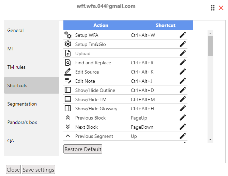The height and width of the screenshot is (176, 228).
Task: Click the Show/Hide TM panel icon
Action: (x=68, y=99)
